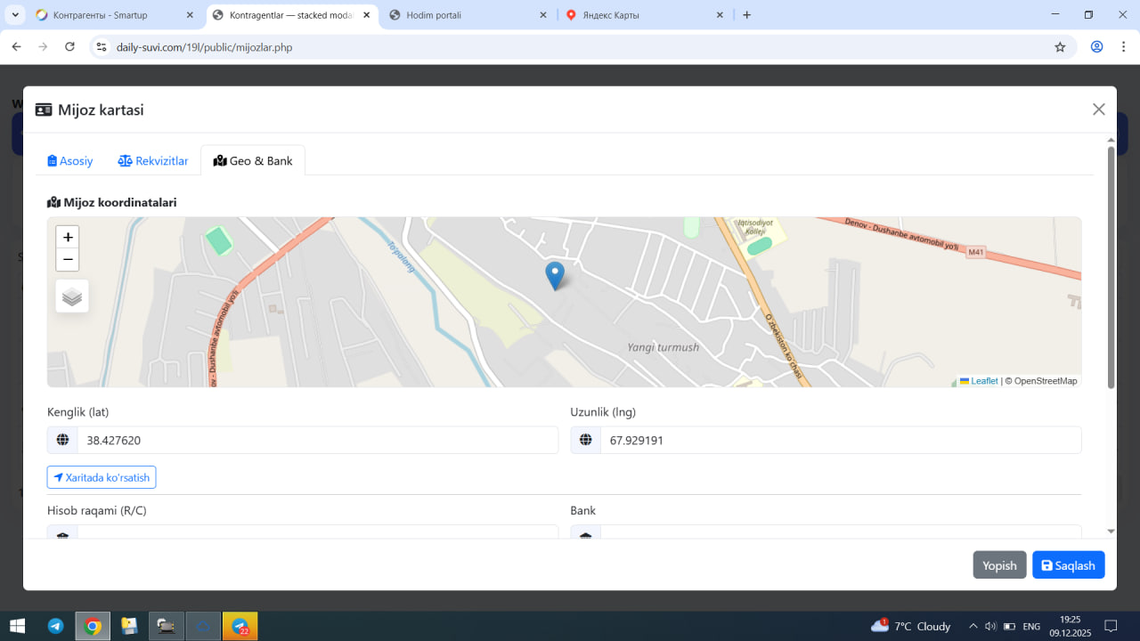
Task: Click the blue location marker pin
Action: pyautogui.click(x=554, y=275)
